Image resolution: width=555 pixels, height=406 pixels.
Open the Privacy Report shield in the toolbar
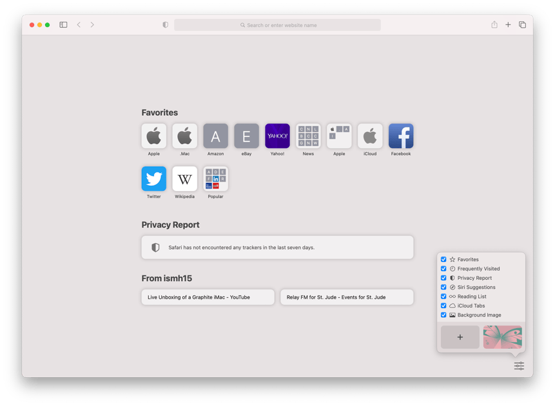[x=165, y=24]
